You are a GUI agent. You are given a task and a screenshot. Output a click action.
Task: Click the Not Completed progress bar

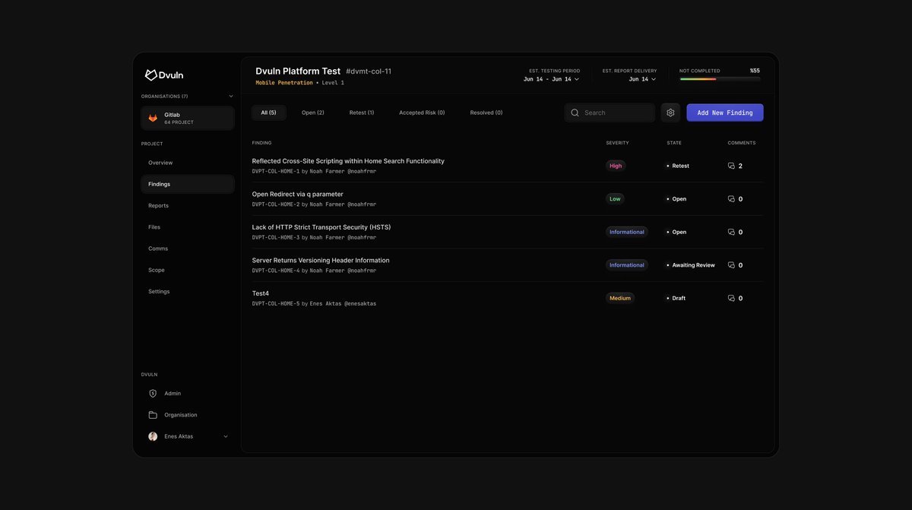719,79
